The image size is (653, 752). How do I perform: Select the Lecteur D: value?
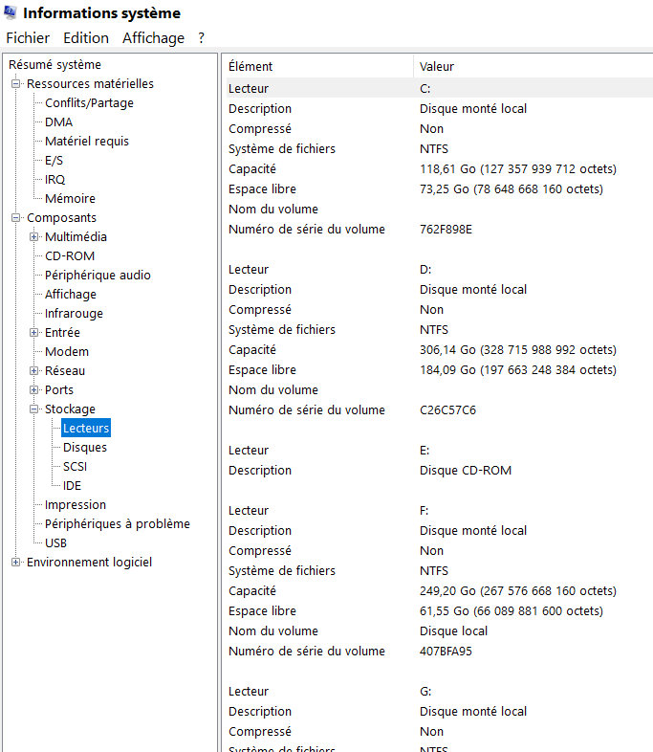(425, 270)
